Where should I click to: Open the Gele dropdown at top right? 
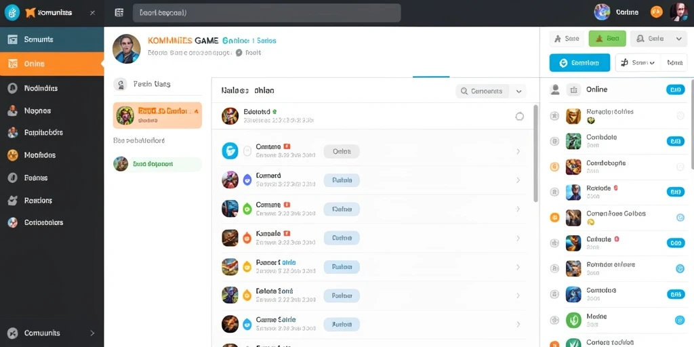pyautogui.click(x=658, y=39)
